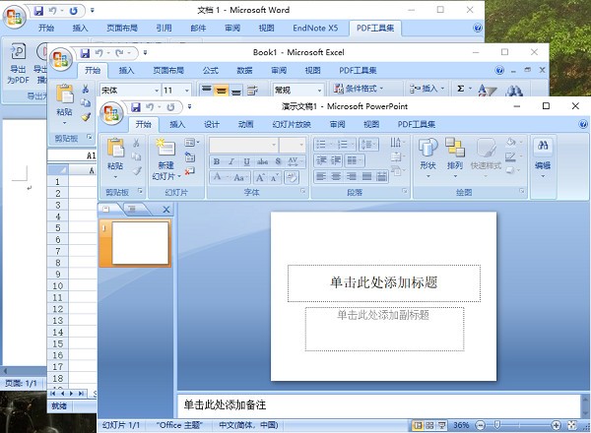
Task: Click the Arrange icon in PowerPoint
Action: (454, 155)
